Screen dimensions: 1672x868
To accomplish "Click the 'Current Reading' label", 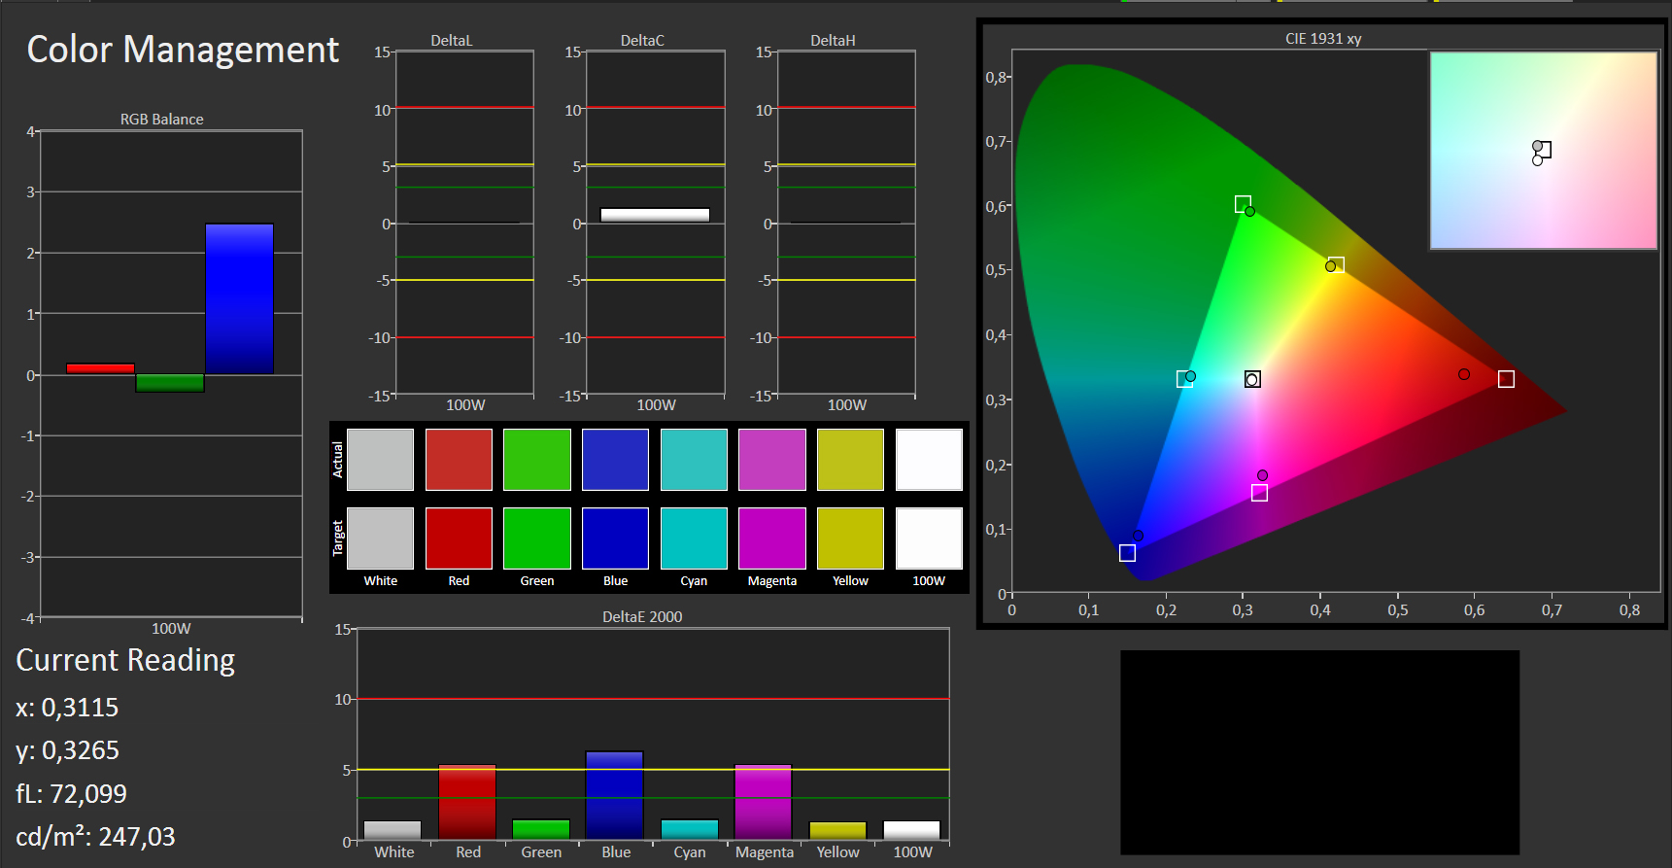I will (125, 660).
